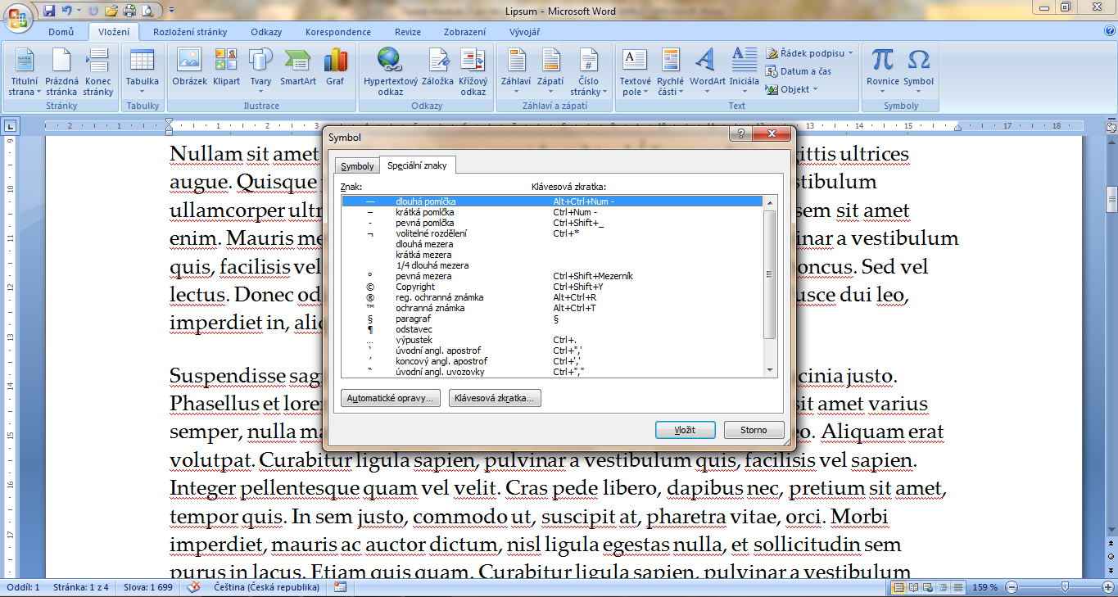The height and width of the screenshot is (597, 1118).
Task: Open the Tabulka table gallery
Action: click(x=143, y=72)
